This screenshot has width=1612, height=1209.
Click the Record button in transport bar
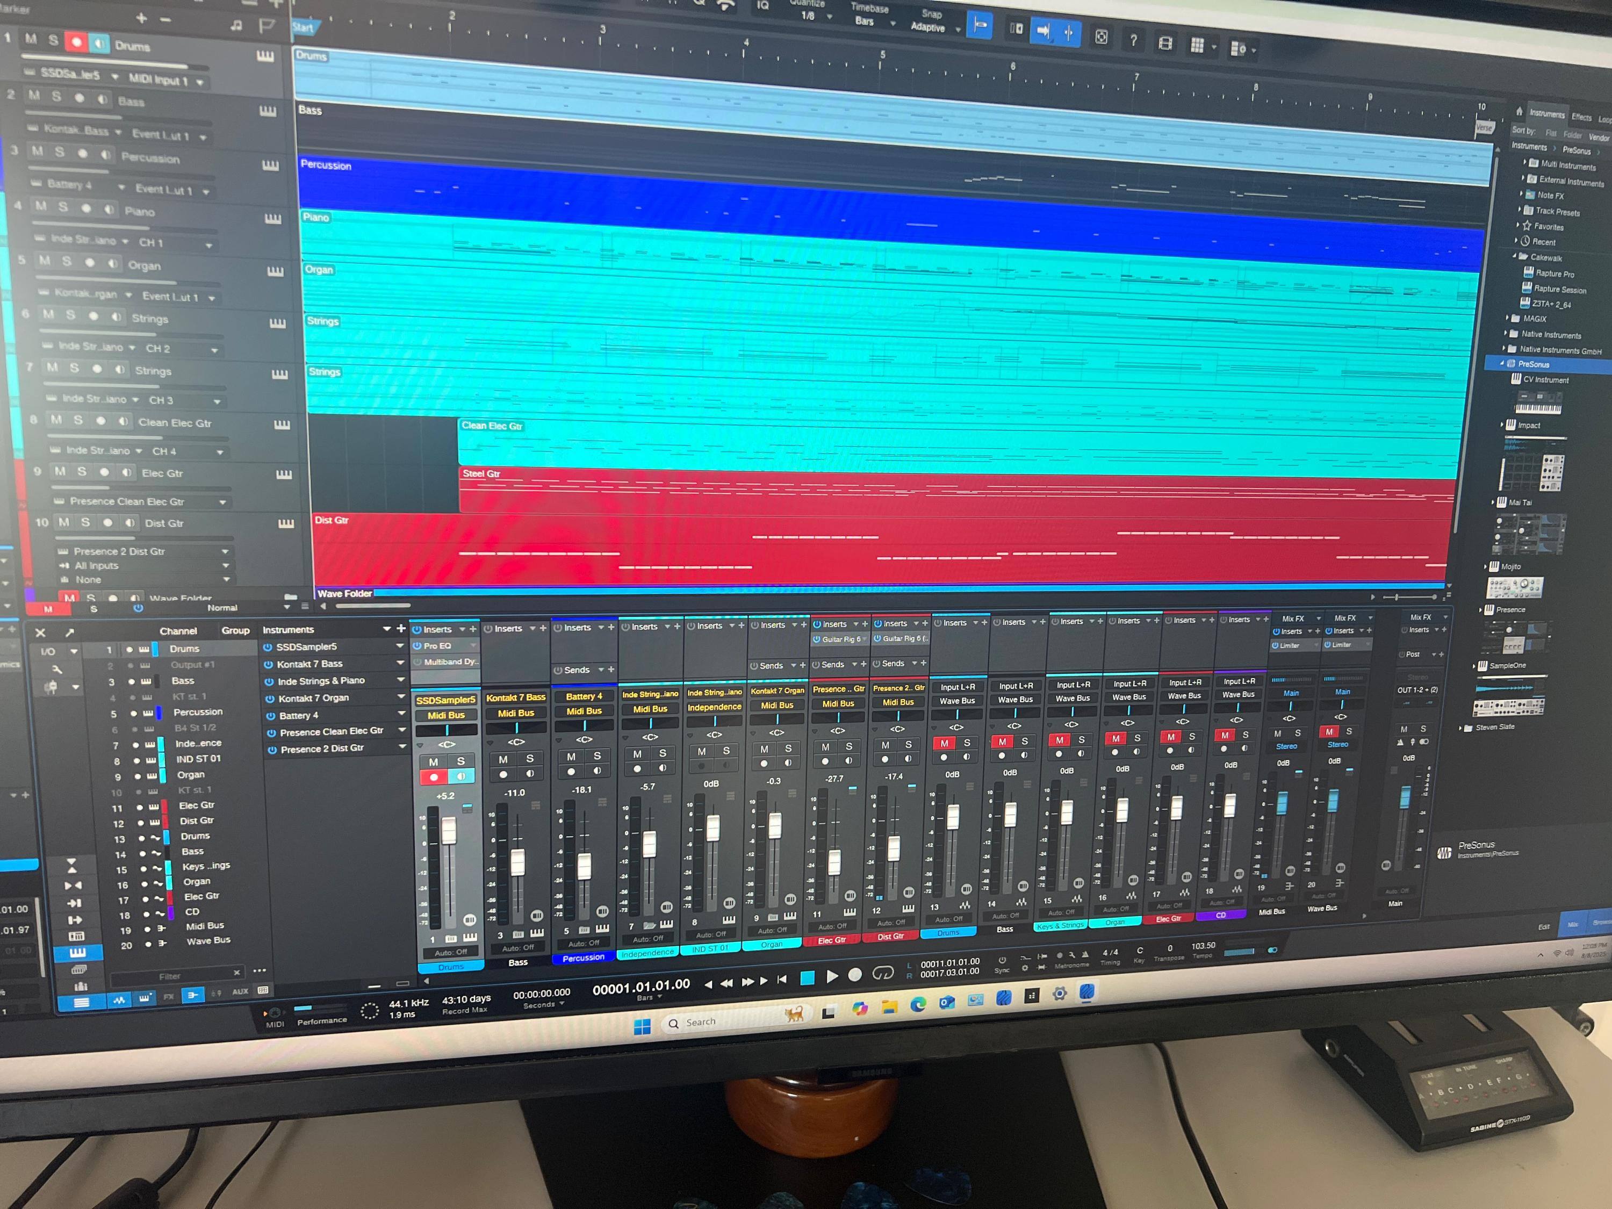pyautogui.click(x=855, y=974)
